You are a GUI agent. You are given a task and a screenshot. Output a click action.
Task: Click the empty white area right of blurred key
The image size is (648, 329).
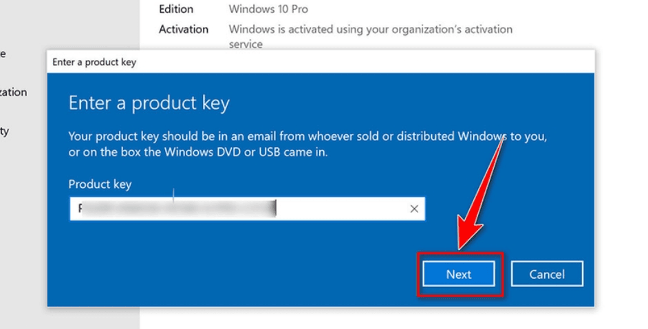pos(342,209)
